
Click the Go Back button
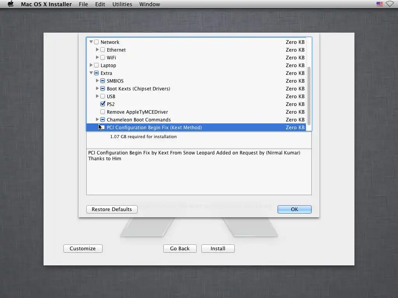point(180,249)
